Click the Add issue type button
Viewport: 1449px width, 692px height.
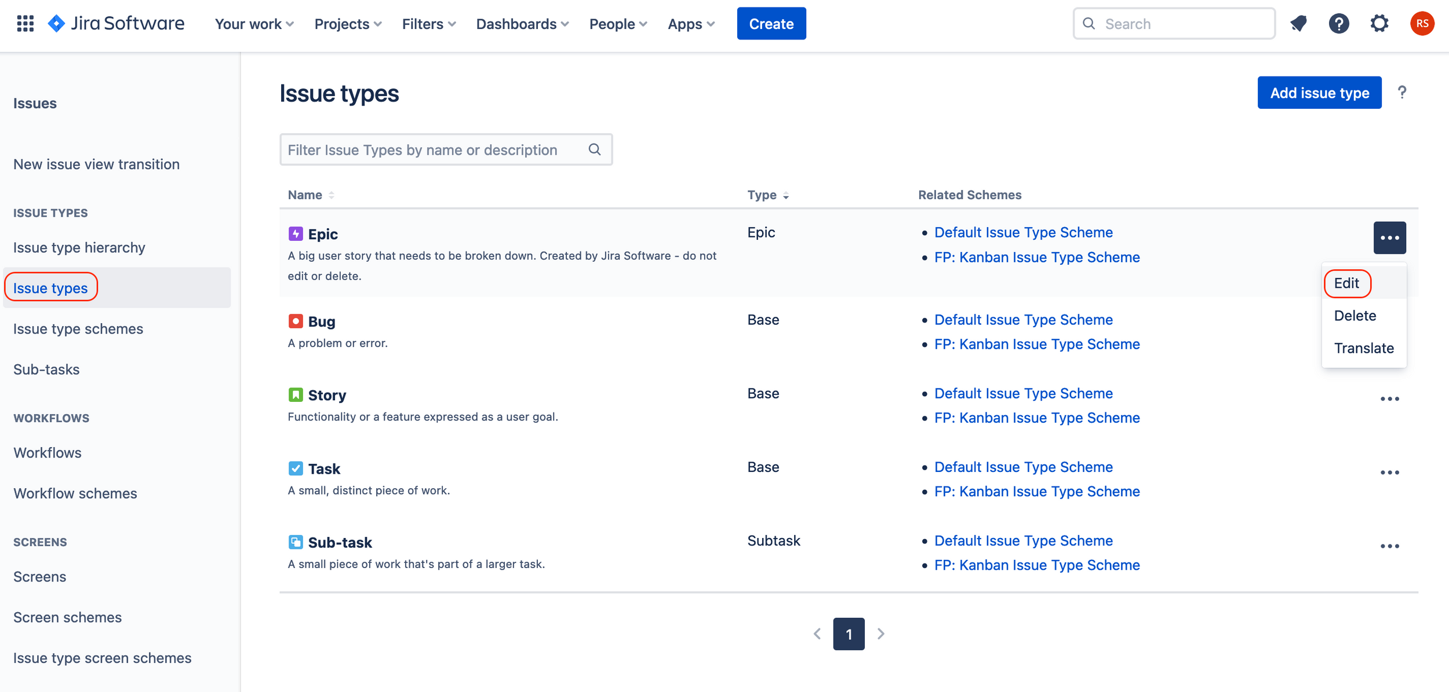pos(1319,93)
